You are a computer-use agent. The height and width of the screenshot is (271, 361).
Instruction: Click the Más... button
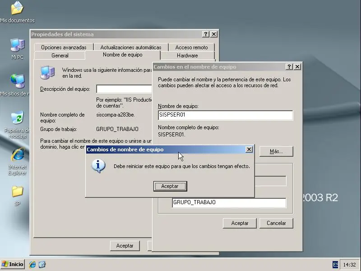(x=276, y=151)
